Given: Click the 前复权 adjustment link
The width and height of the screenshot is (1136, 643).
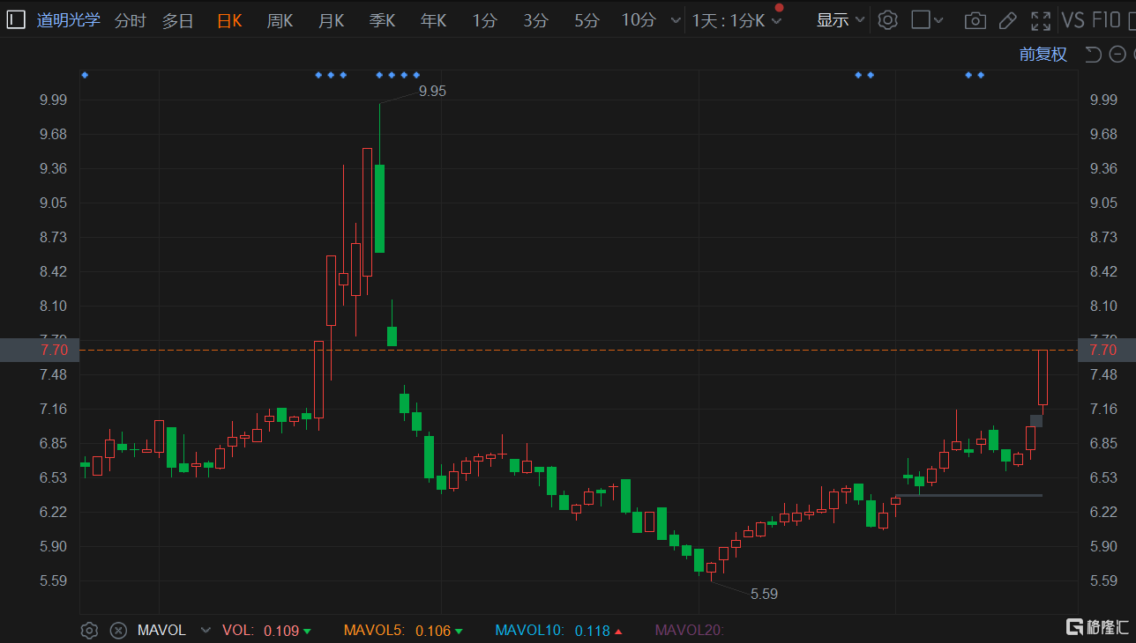Looking at the screenshot, I should click(x=1043, y=55).
